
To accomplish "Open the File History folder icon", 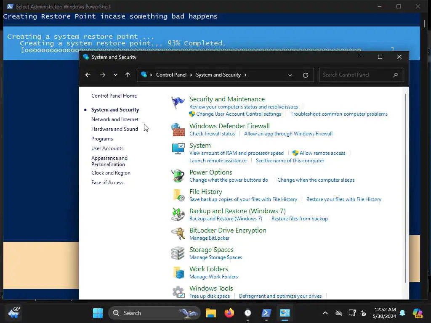I will tap(178, 195).
